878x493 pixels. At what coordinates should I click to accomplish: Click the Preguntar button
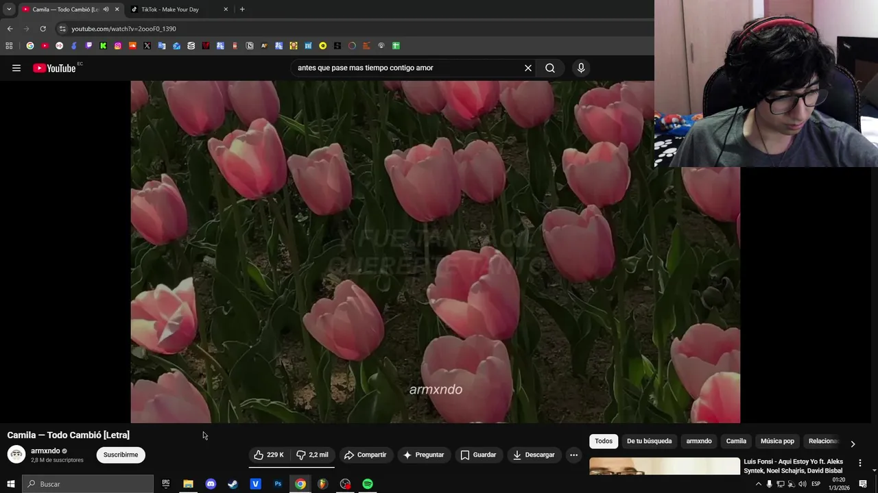tap(423, 455)
